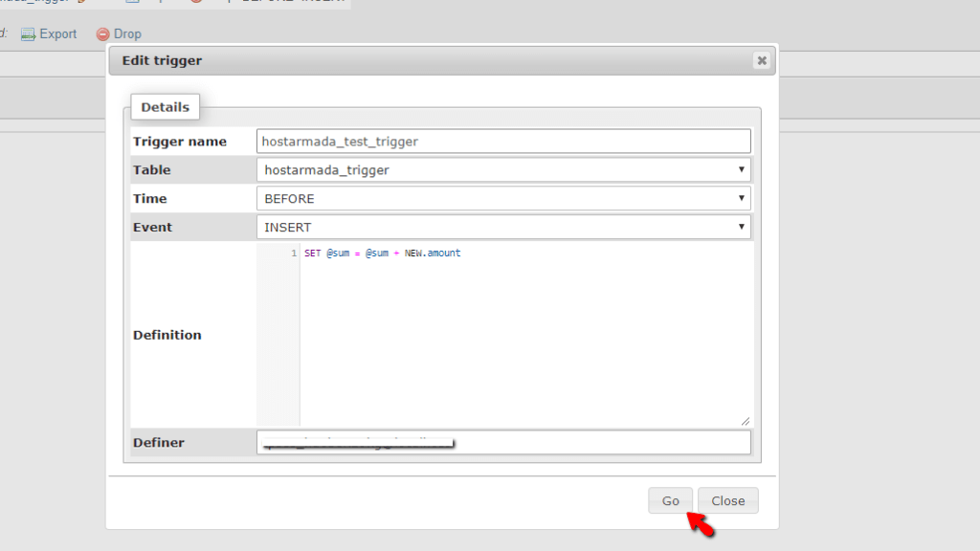Activate the Drop link to delete the trigger
Viewport: 980px width, 551px height.
pos(129,33)
